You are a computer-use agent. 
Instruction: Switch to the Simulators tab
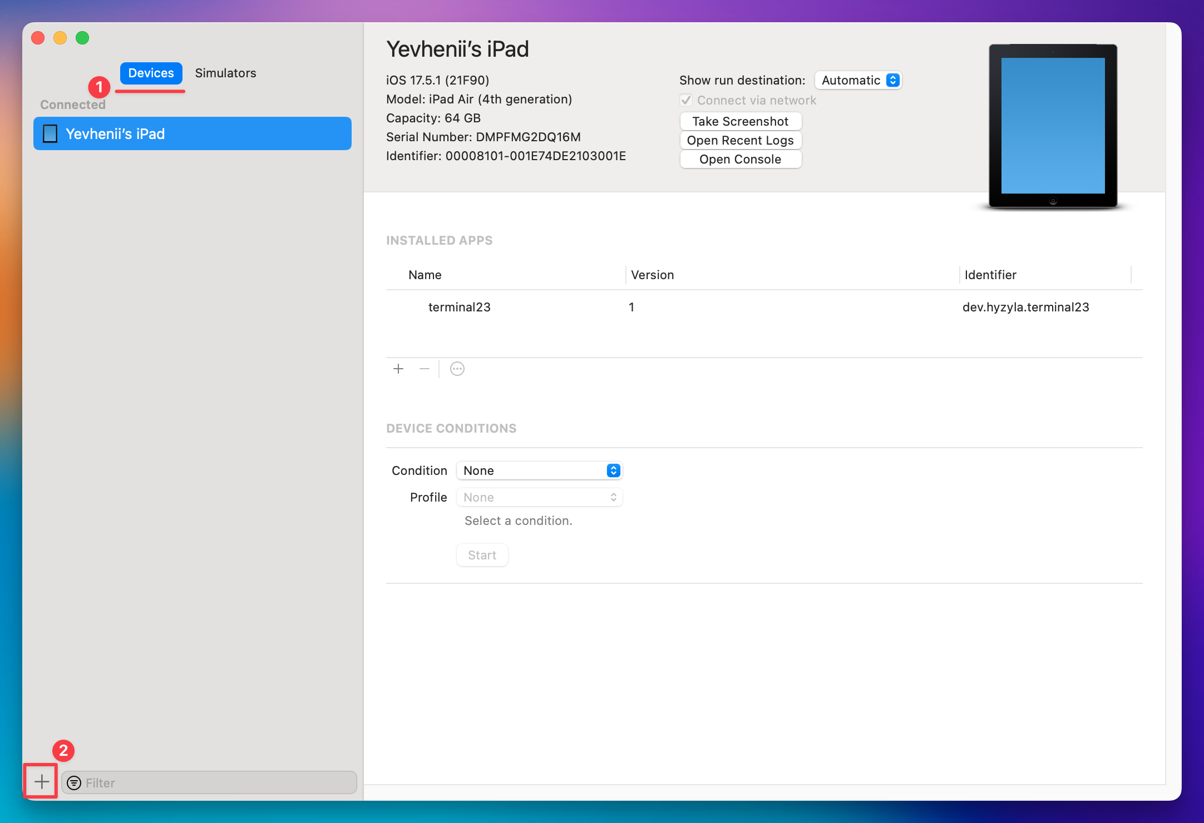225,73
